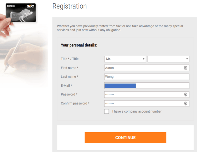This screenshot has width=197, height=152.
Task: Click into the Last name field with Wong
Action: tap(146, 77)
